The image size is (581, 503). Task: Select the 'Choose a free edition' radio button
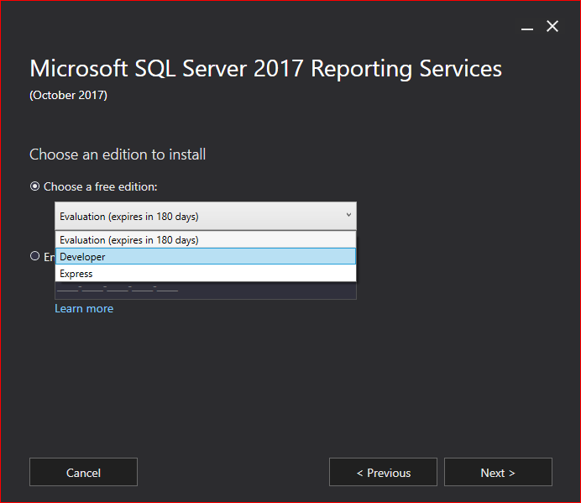(35, 186)
